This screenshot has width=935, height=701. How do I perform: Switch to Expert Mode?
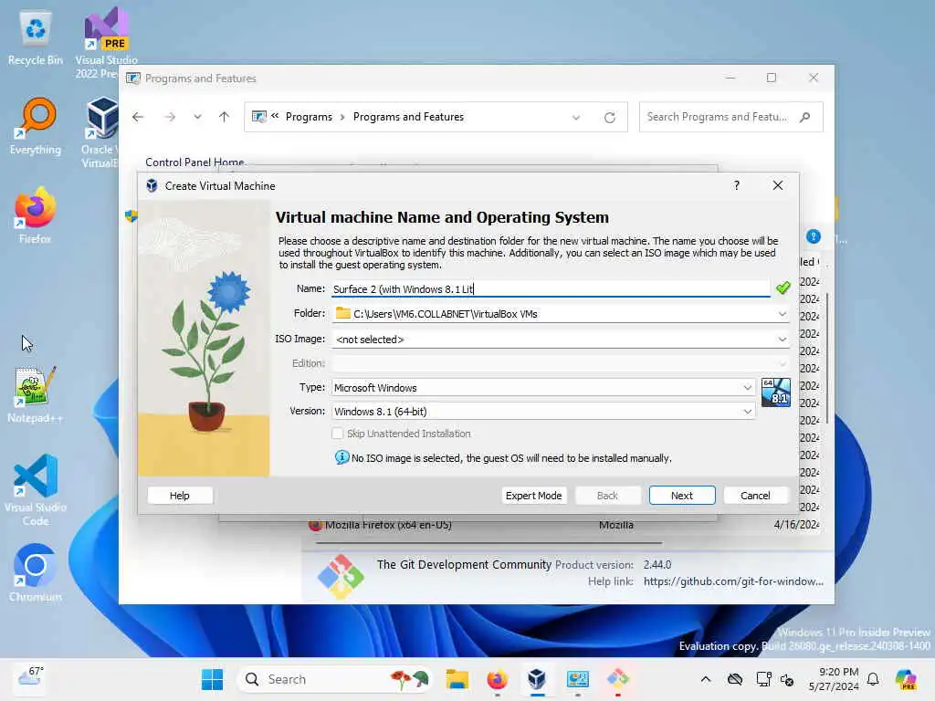click(x=533, y=496)
